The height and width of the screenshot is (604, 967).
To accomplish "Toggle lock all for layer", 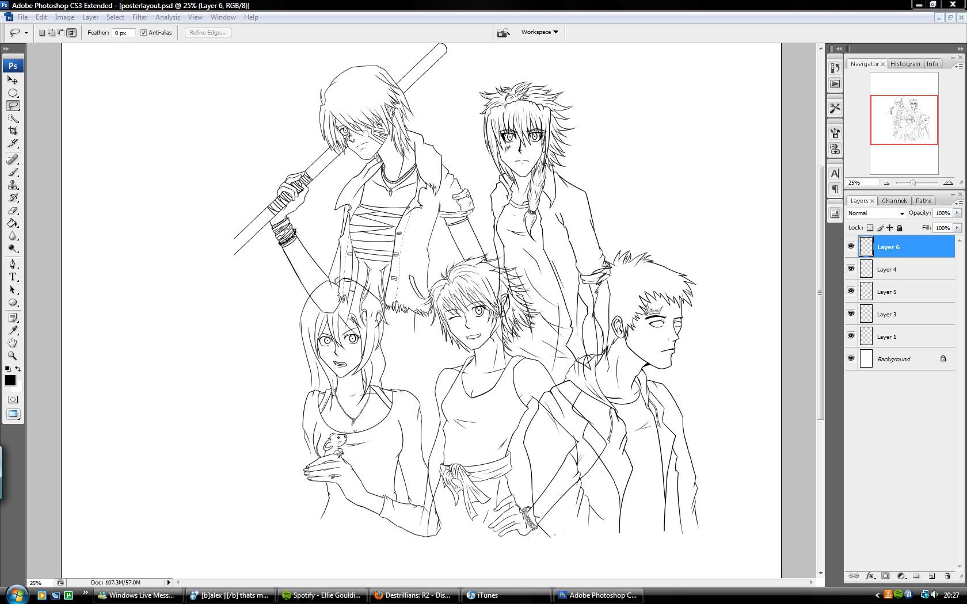I will point(900,228).
